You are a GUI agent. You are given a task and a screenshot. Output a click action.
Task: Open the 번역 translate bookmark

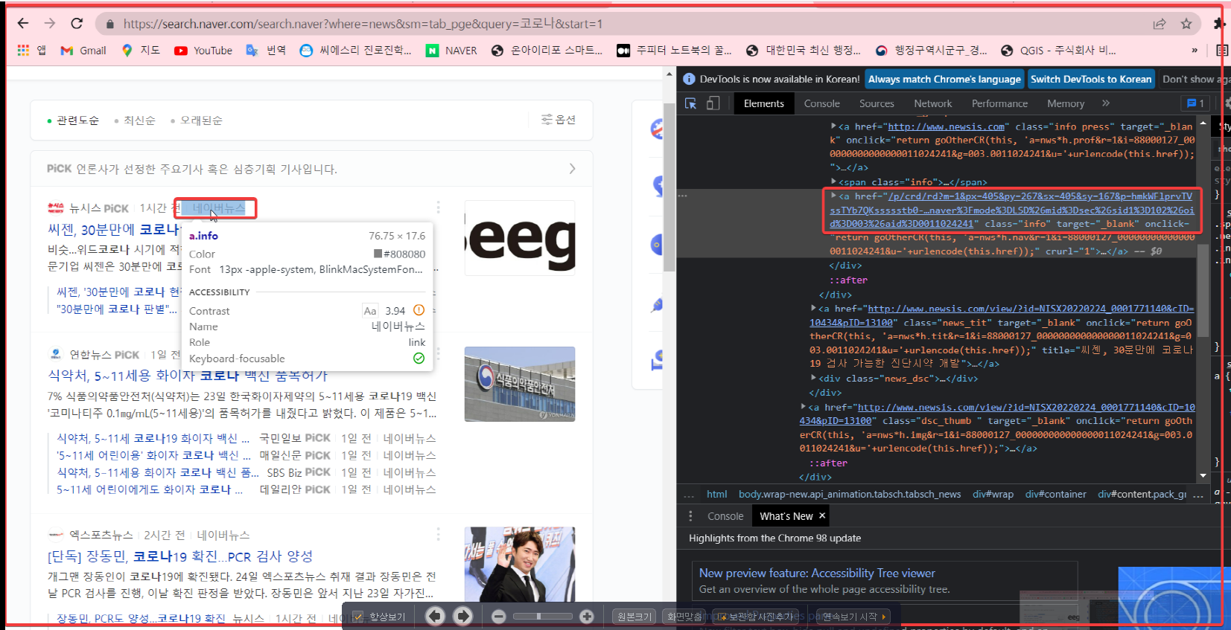pyautogui.click(x=267, y=51)
